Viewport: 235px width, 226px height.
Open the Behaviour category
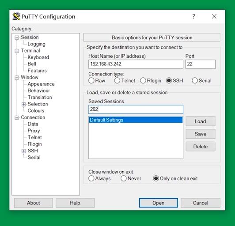(38, 90)
